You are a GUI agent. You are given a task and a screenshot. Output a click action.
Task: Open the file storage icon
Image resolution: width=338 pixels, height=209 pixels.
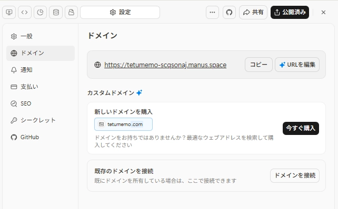pos(71,12)
